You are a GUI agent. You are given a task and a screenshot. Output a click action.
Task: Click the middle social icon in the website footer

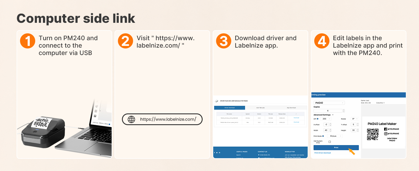coord(217,153)
